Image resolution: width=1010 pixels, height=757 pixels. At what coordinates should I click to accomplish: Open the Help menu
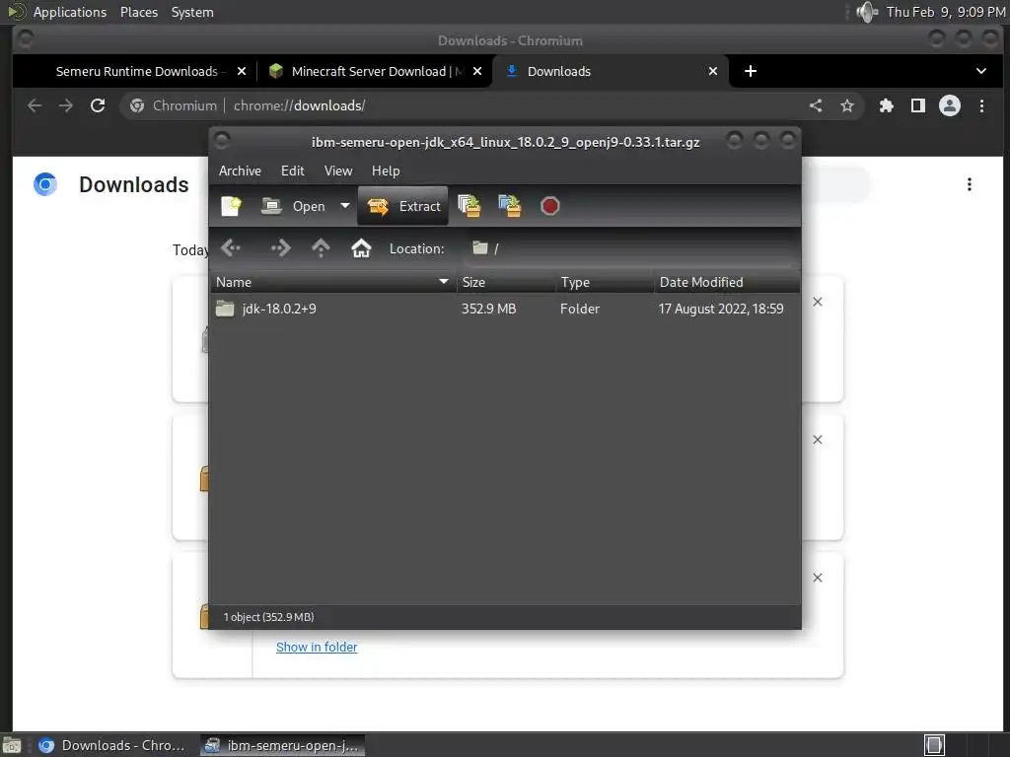[x=386, y=171]
